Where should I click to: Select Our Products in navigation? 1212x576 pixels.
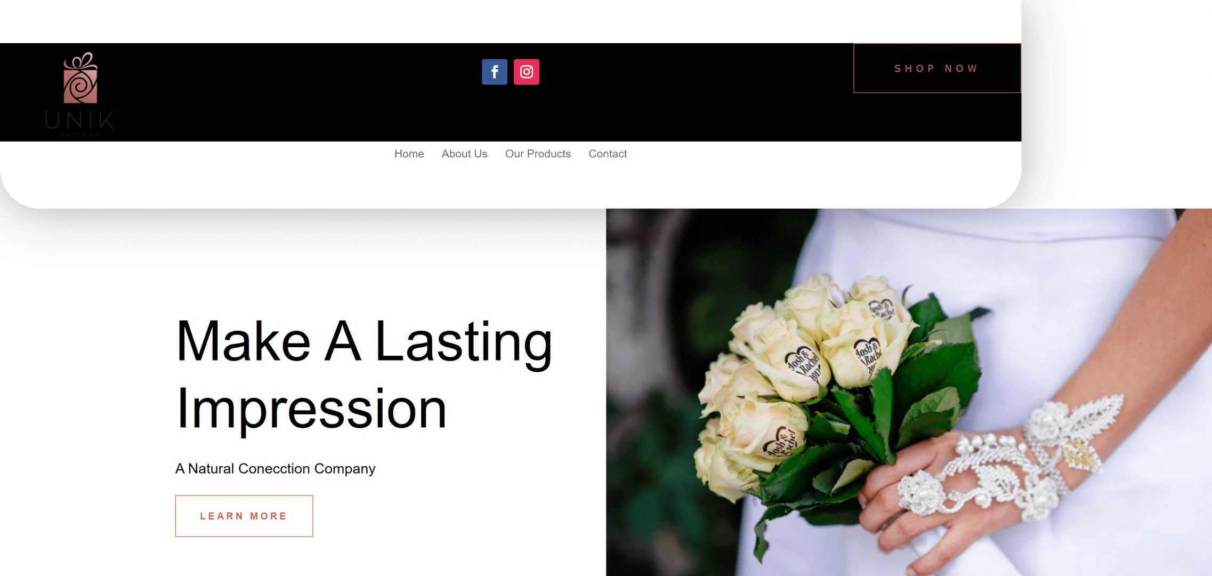pos(538,154)
